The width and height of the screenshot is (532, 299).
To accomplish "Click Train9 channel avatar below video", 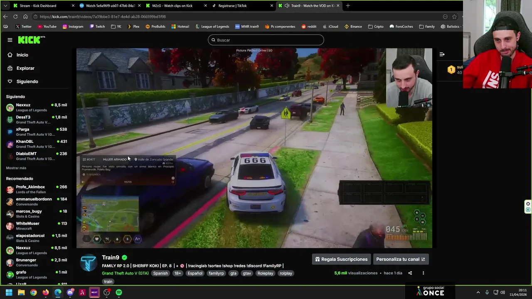I will click(89, 263).
